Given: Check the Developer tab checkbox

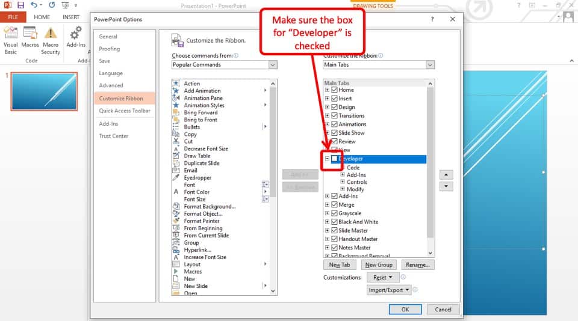Looking at the screenshot, I should click(334, 159).
